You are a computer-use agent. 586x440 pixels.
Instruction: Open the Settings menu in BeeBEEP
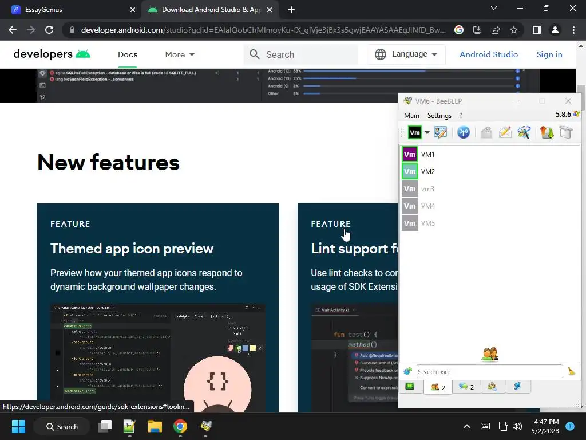coord(439,116)
